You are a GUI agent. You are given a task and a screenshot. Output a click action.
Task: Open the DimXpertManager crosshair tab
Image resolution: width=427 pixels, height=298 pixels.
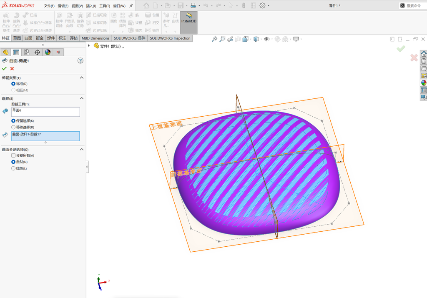pyautogui.click(x=37, y=52)
